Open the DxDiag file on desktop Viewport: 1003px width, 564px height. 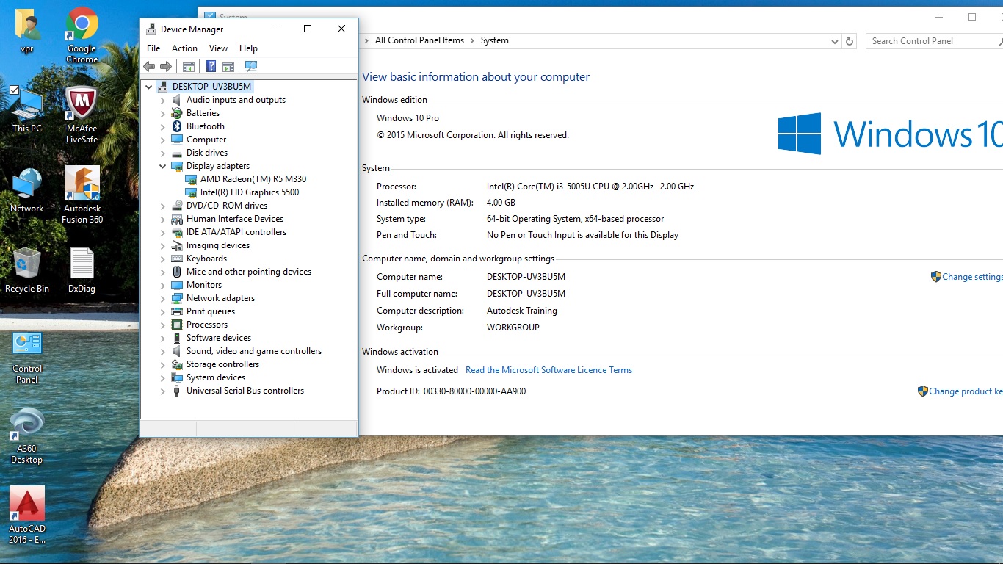(x=82, y=270)
